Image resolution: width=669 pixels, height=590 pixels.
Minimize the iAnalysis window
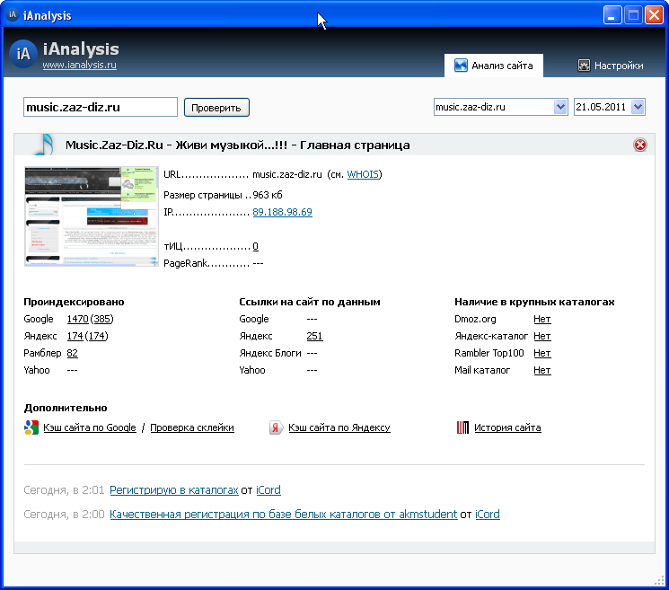[612, 15]
